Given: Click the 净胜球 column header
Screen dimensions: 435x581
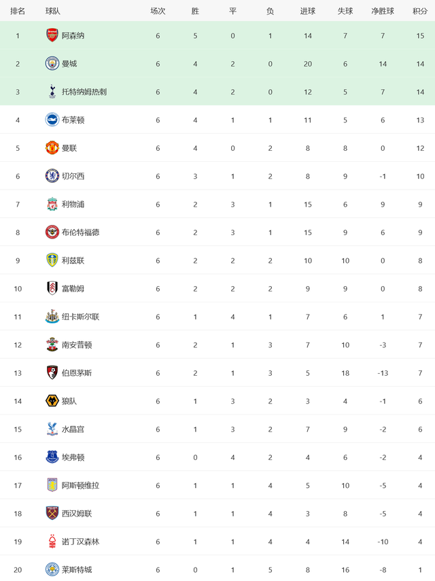Looking at the screenshot, I should [x=383, y=11].
